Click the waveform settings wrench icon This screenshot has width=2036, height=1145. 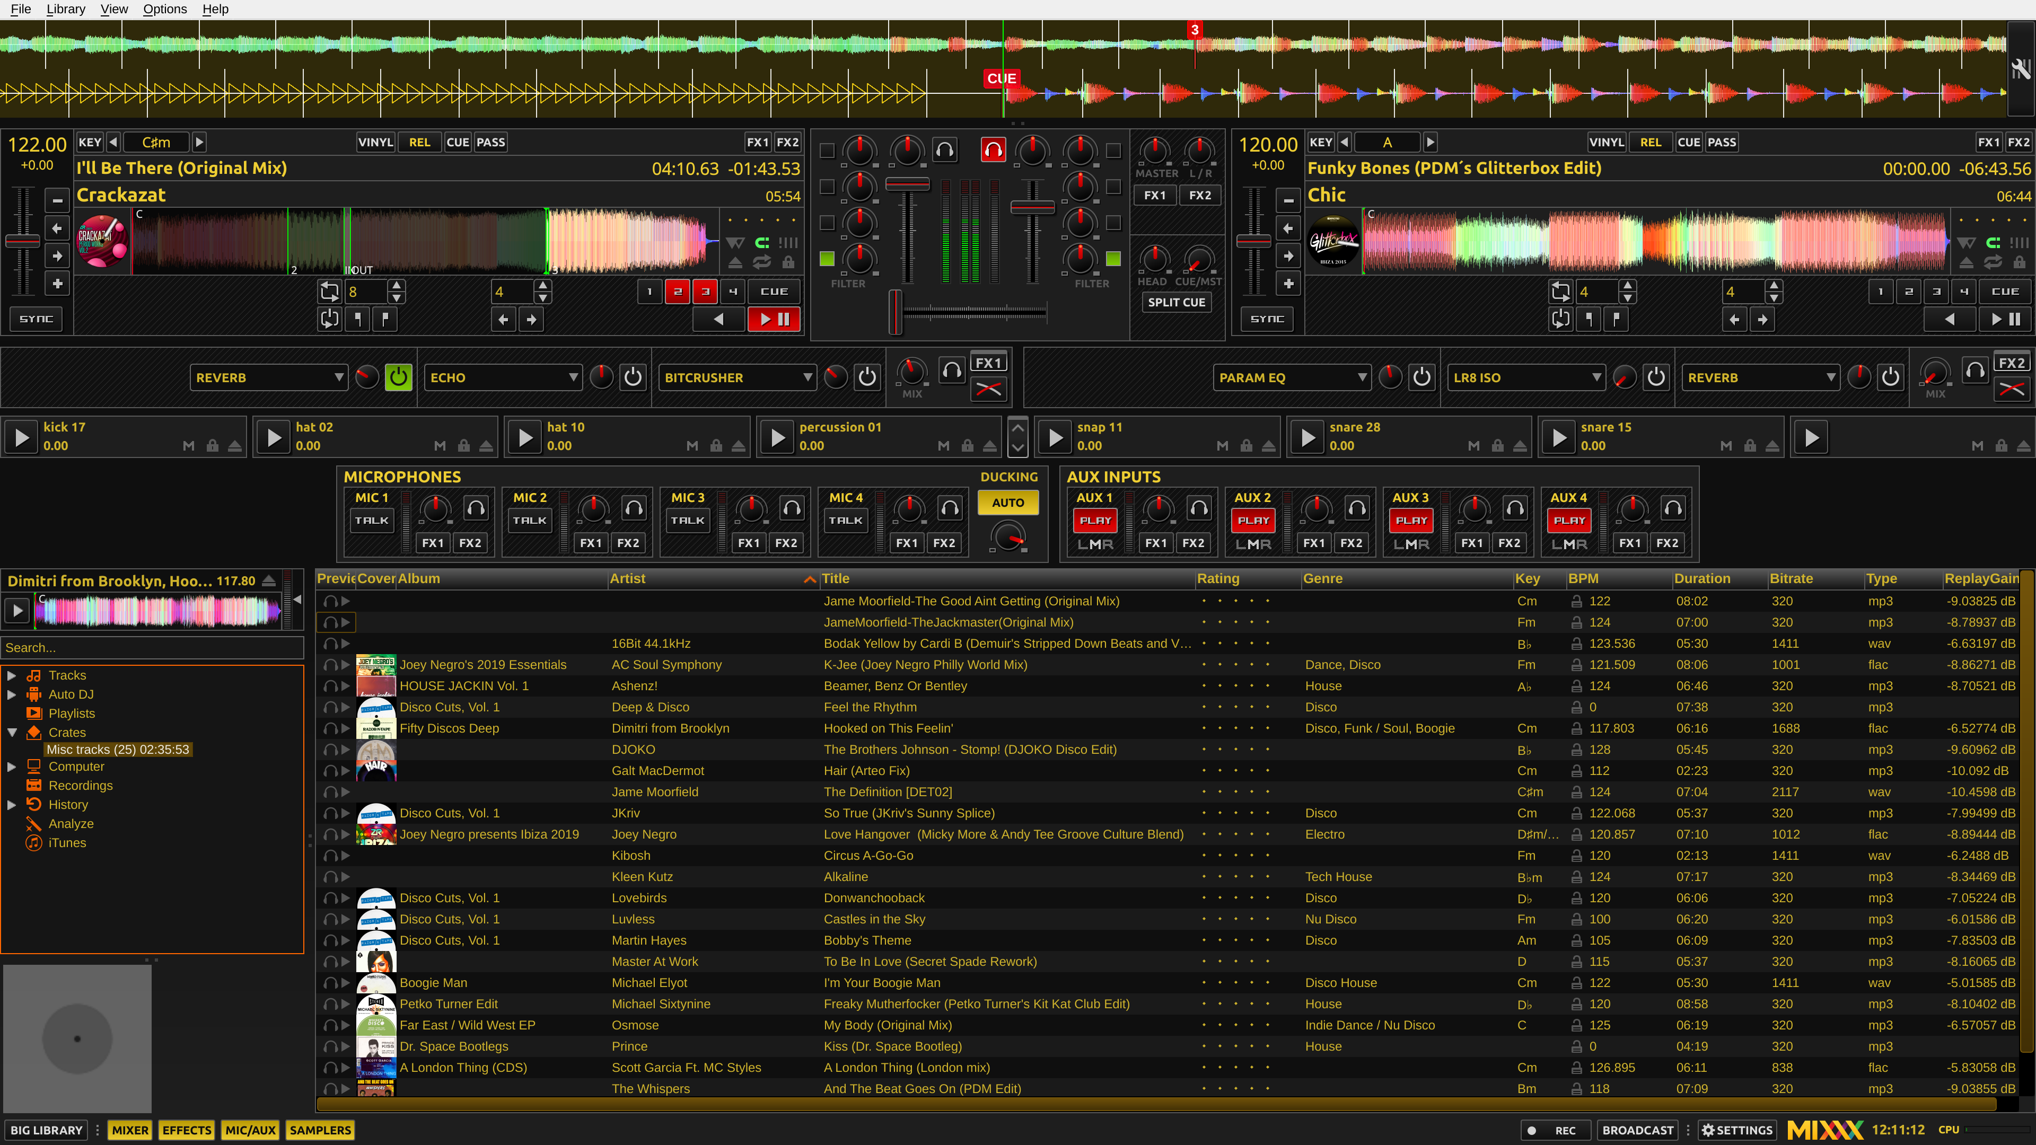2020,69
